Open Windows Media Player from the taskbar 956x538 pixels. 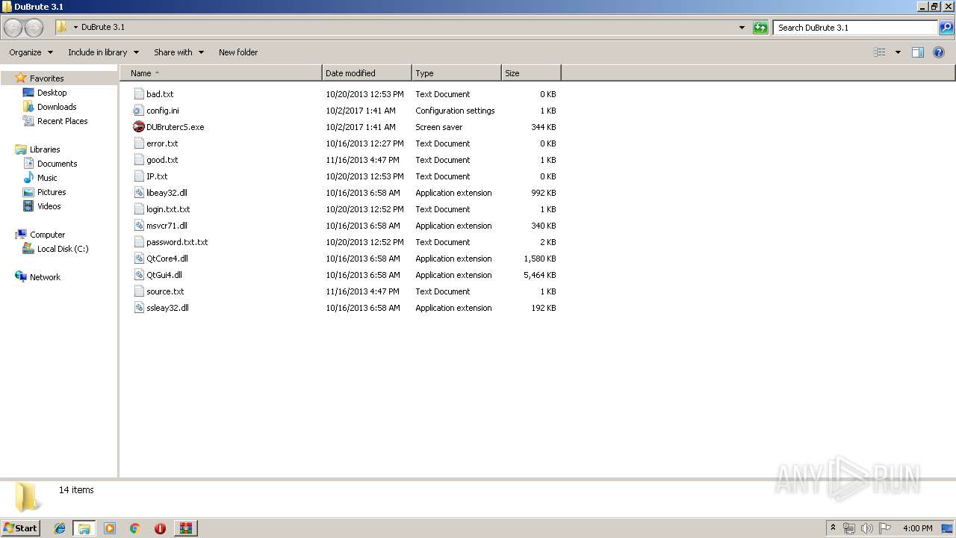(110, 528)
